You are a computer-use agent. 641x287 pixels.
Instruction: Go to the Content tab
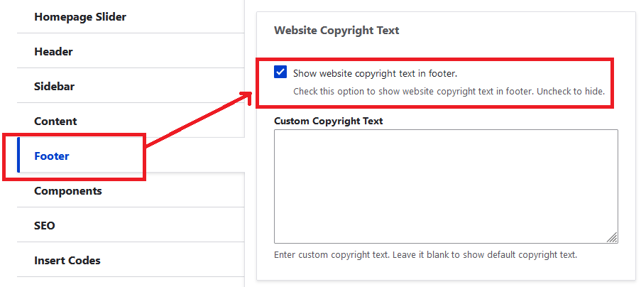(x=55, y=121)
